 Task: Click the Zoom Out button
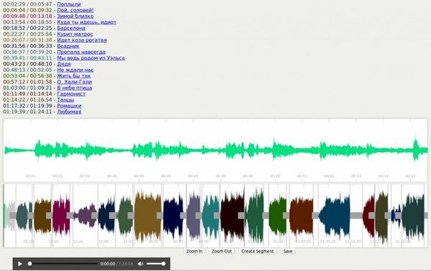[x=221, y=251]
